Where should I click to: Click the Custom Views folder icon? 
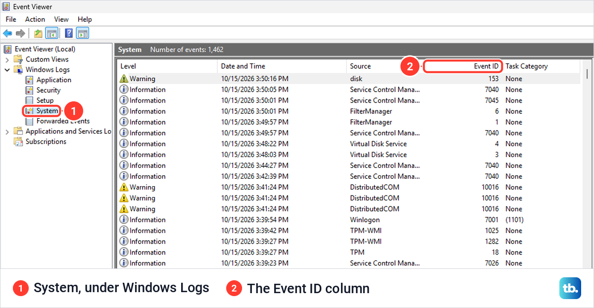click(18, 59)
